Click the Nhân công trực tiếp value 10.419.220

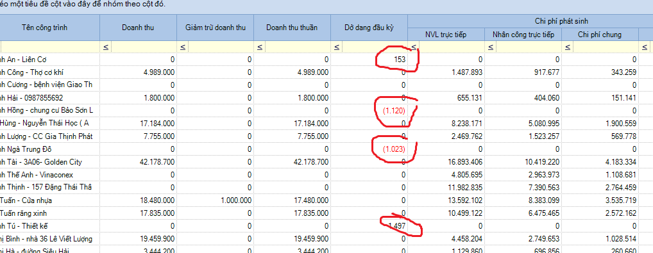click(x=543, y=162)
